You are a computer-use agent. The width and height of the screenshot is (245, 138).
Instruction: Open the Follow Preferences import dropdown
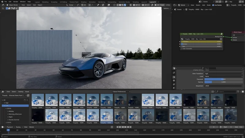(122, 91)
